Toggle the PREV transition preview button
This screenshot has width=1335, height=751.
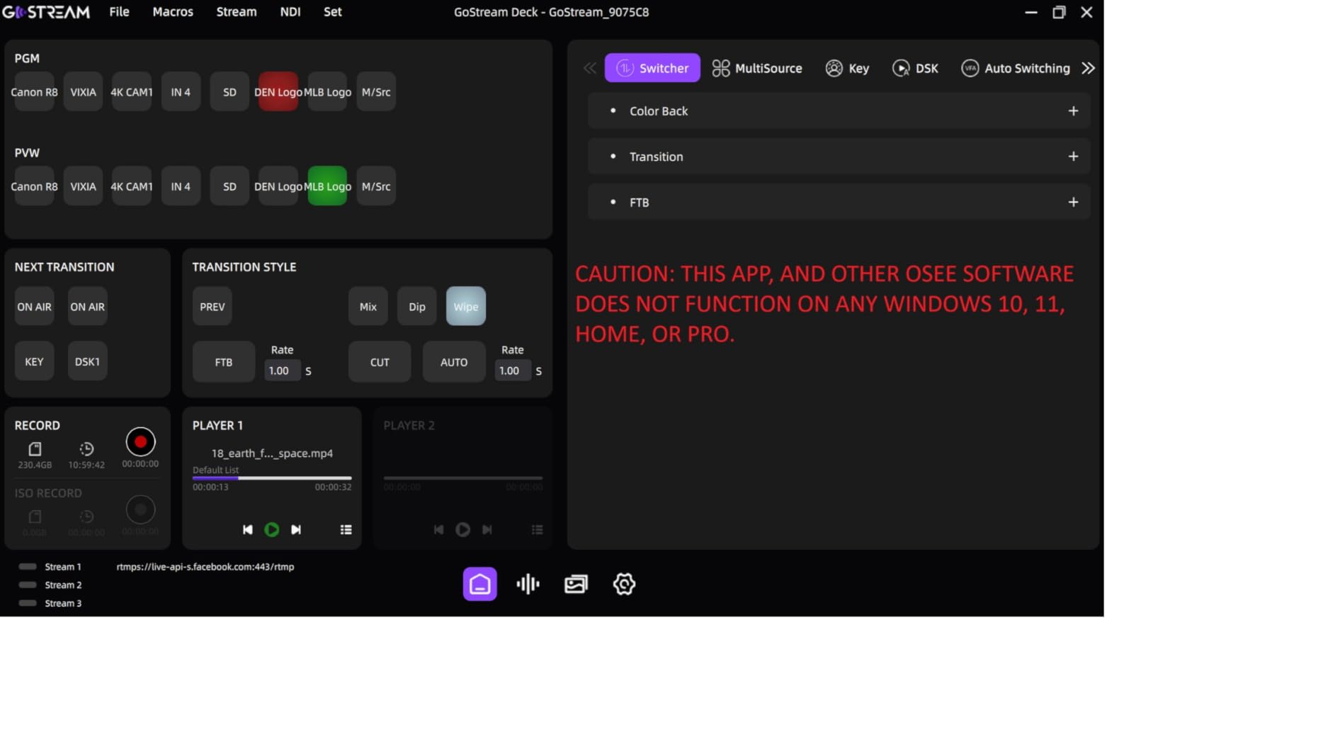coord(212,306)
